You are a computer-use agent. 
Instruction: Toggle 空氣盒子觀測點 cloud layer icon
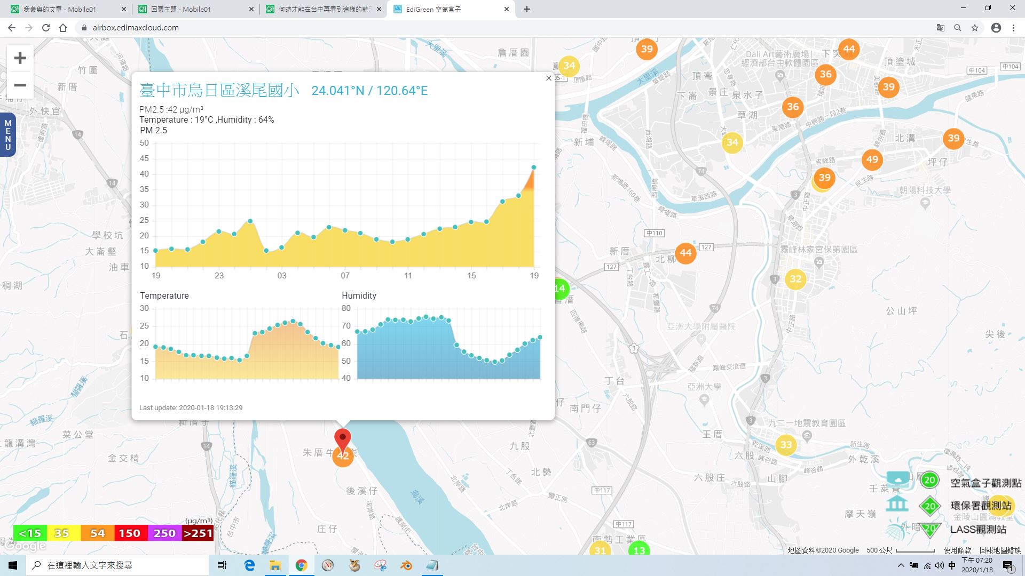click(897, 479)
